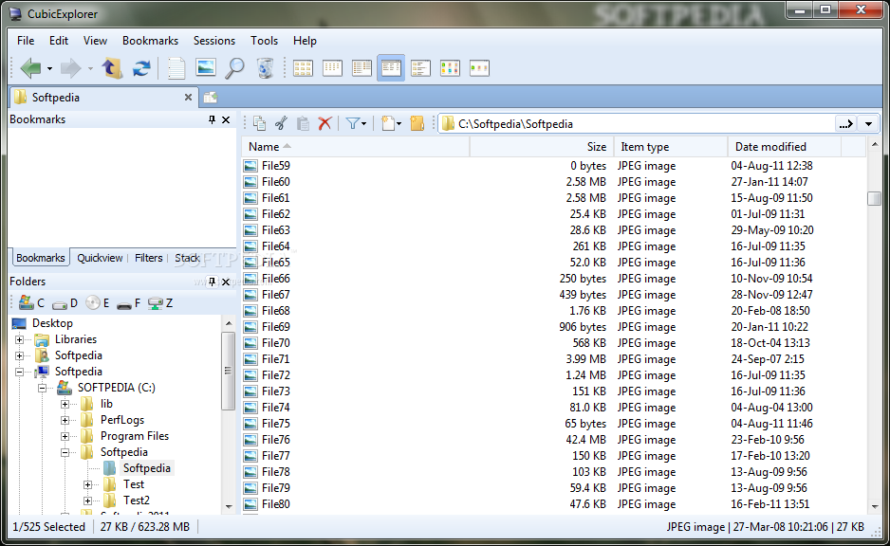Image resolution: width=890 pixels, height=546 pixels.
Task: Switch to filmstrip view mode
Action: pyautogui.click(x=479, y=68)
